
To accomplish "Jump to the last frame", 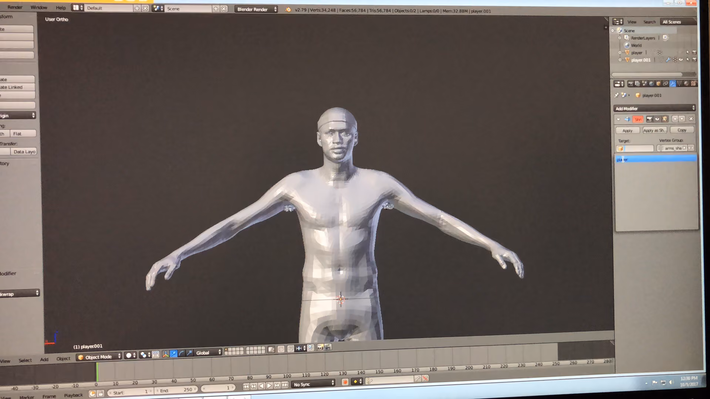I will point(285,385).
